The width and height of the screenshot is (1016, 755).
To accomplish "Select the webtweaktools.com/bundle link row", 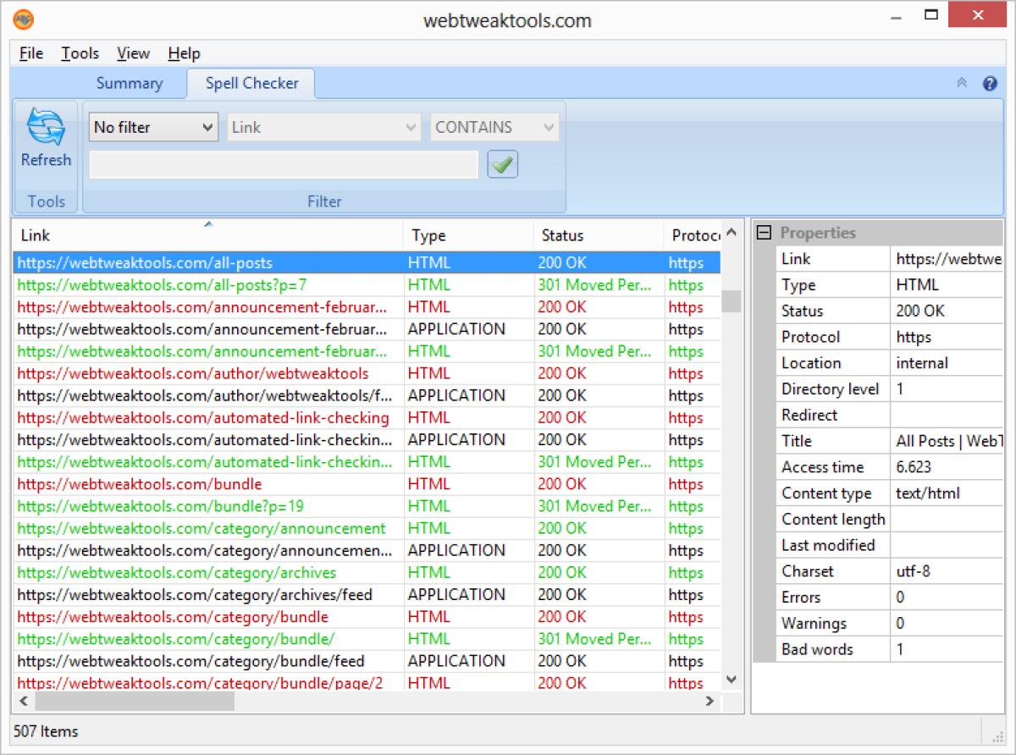I will (140, 484).
